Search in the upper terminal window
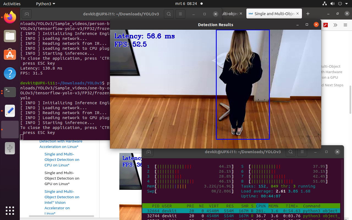 [169, 14]
